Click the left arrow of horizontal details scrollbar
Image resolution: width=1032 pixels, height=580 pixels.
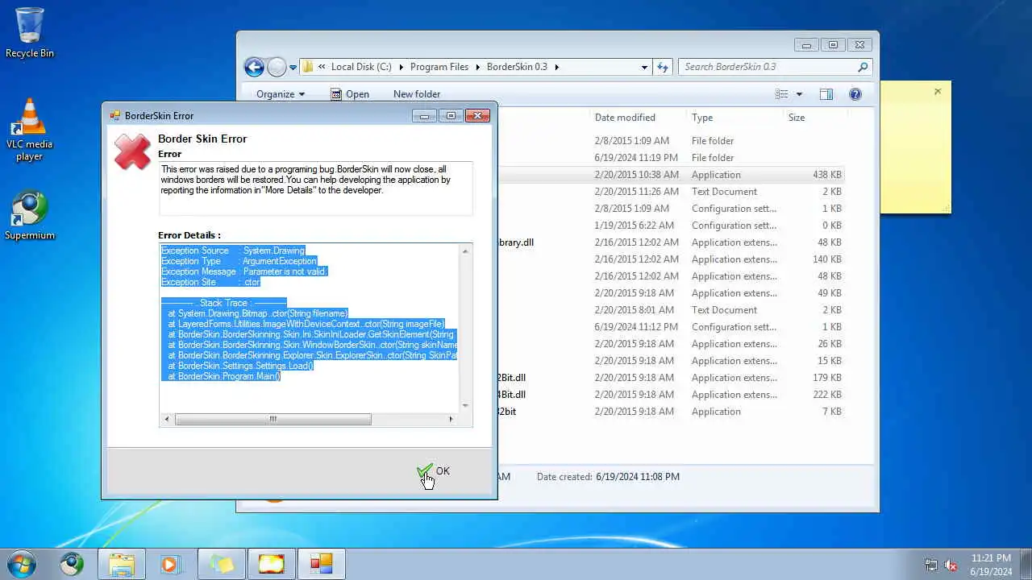click(x=167, y=419)
